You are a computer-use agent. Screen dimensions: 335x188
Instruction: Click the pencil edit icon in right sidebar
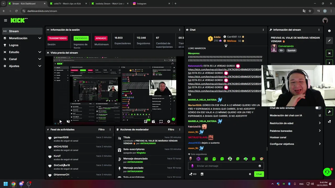click(329, 41)
